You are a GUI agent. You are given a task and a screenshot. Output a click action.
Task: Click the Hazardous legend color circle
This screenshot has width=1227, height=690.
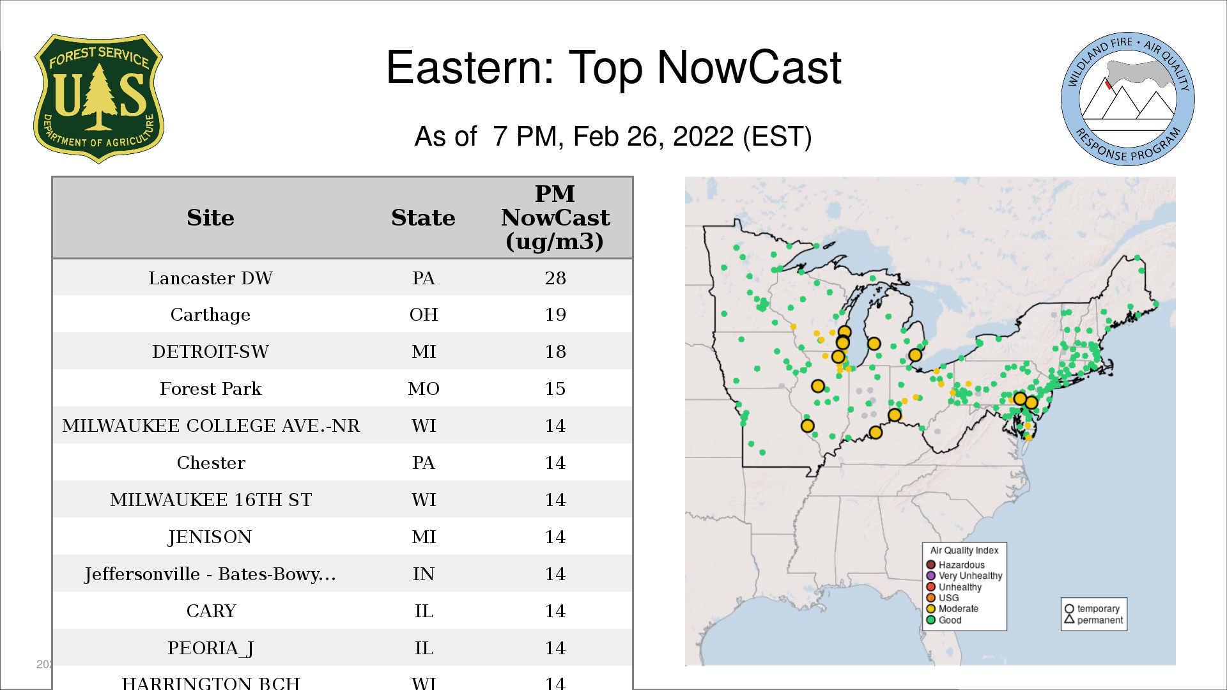coord(931,565)
